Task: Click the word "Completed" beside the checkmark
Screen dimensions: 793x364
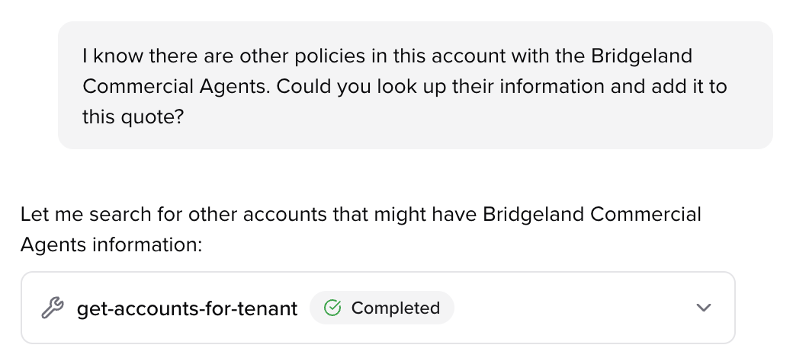Action: coord(395,308)
